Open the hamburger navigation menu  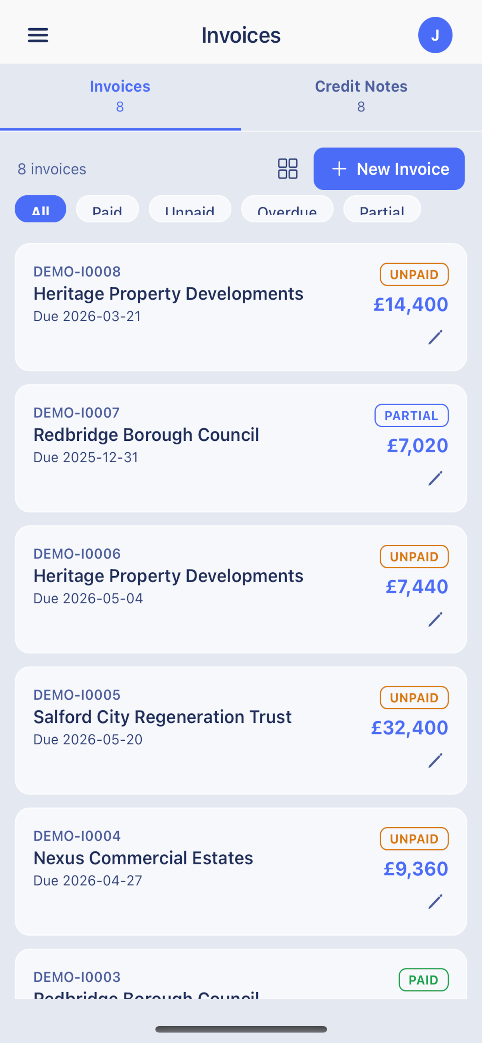38,35
